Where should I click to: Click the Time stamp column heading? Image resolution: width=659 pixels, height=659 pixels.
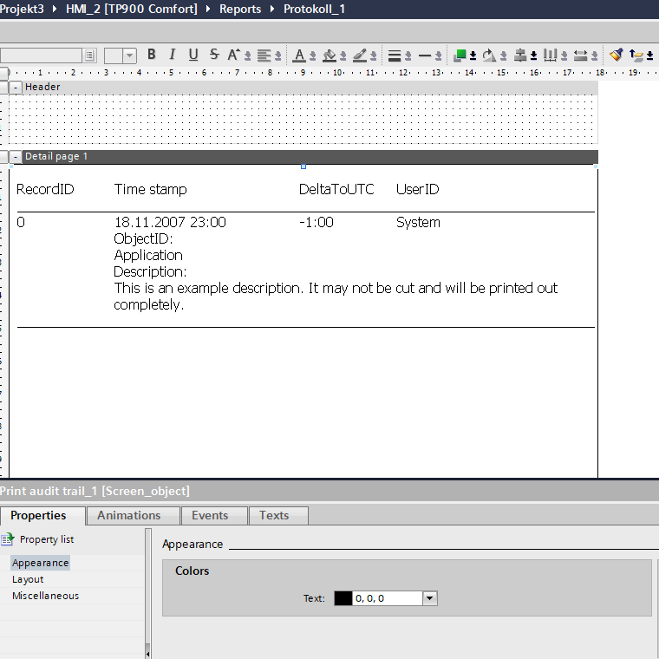[151, 189]
